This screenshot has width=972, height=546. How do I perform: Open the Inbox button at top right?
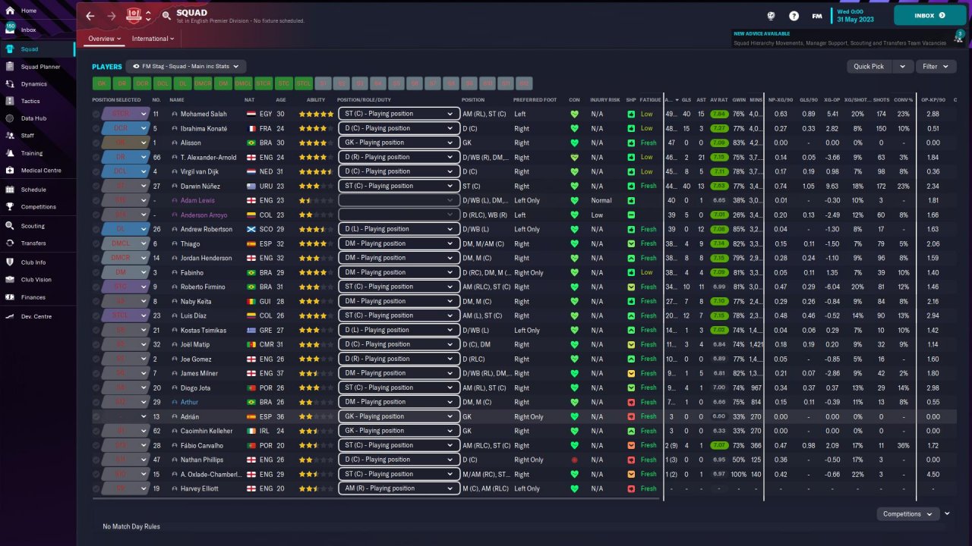929,15
